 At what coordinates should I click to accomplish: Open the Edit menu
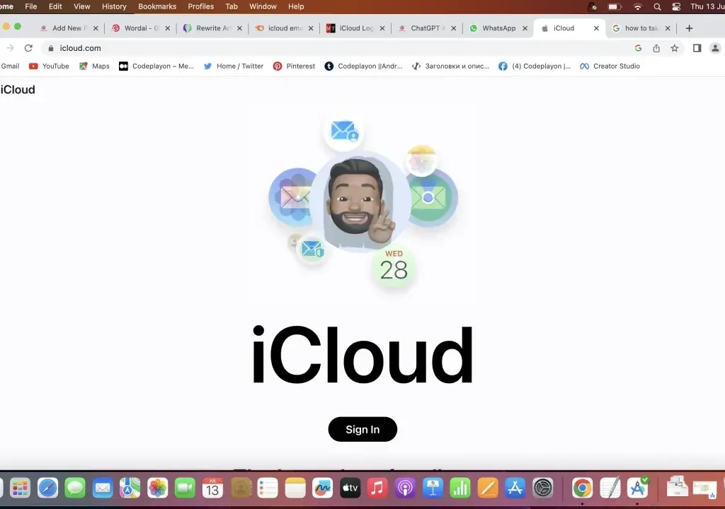coord(55,6)
